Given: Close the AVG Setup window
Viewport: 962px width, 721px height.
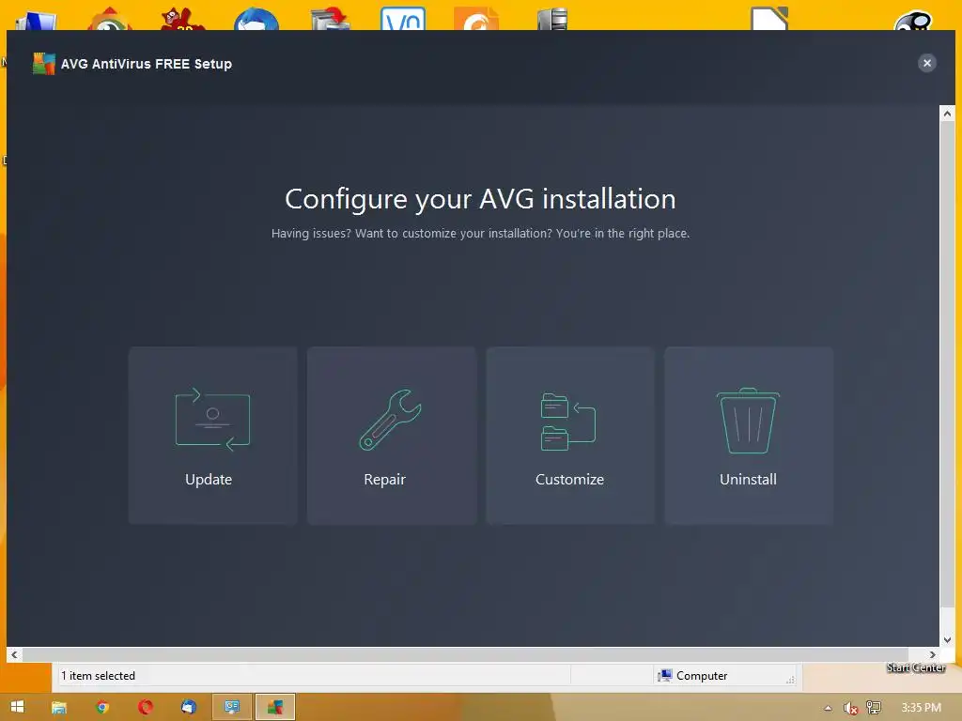Looking at the screenshot, I should click(926, 63).
